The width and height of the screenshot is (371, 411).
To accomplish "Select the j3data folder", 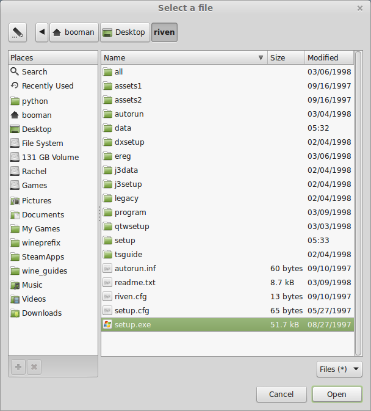I will coord(228,170).
